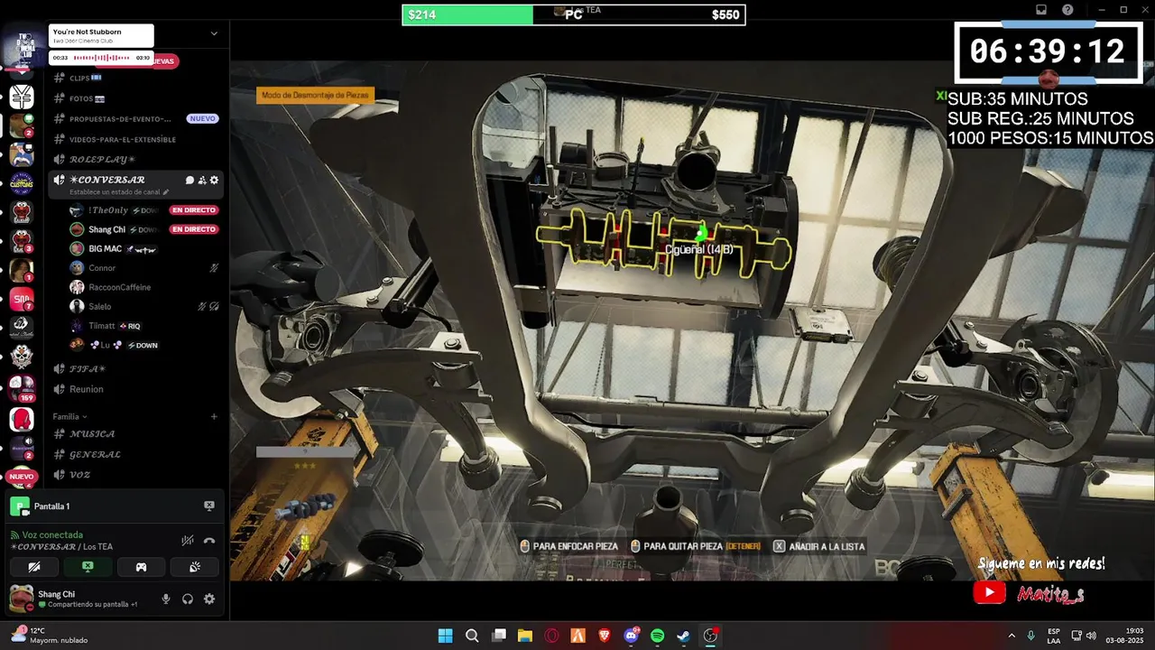The width and height of the screenshot is (1155, 650).
Task: Open the red Among Us server icon
Action: 22,419
